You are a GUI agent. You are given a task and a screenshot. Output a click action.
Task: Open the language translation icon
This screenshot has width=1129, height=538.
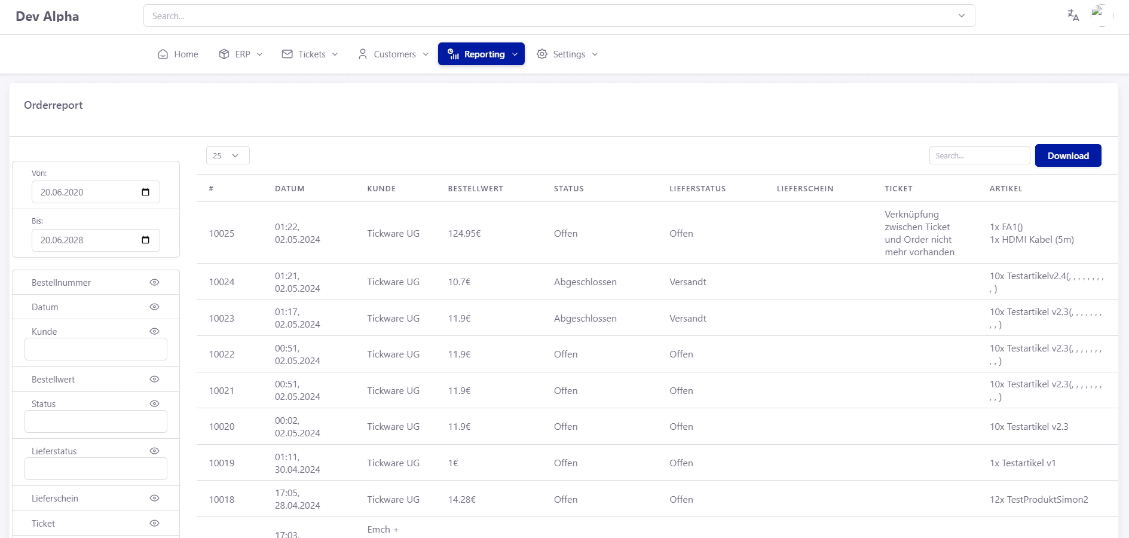tap(1073, 16)
